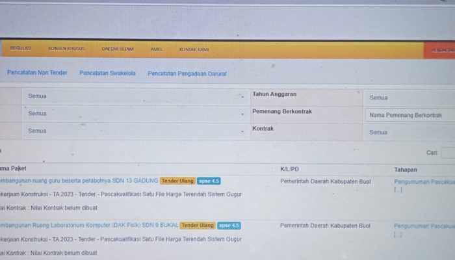
Task: Click the Tahun Anggaran label
Action: tap(274, 94)
